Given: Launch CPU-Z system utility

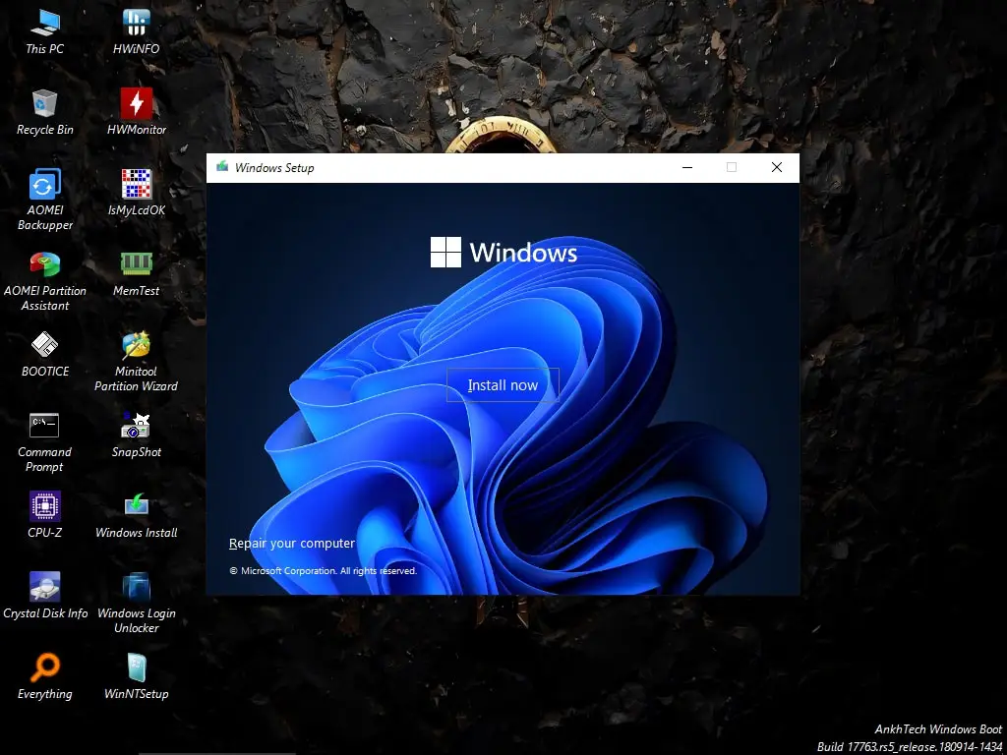Looking at the screenshot, I should click(43, 506).
